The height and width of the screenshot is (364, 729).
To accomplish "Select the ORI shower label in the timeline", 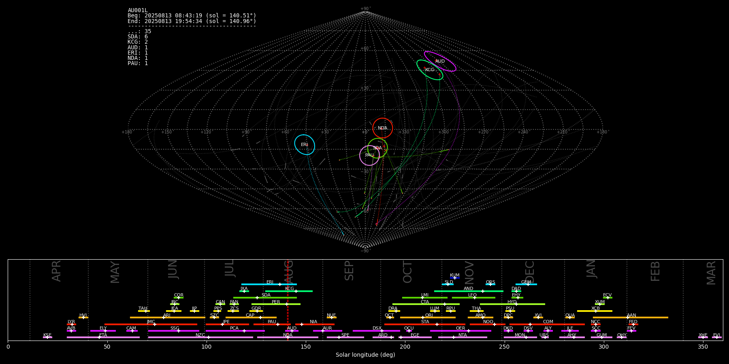I will [x=429, y=315].
